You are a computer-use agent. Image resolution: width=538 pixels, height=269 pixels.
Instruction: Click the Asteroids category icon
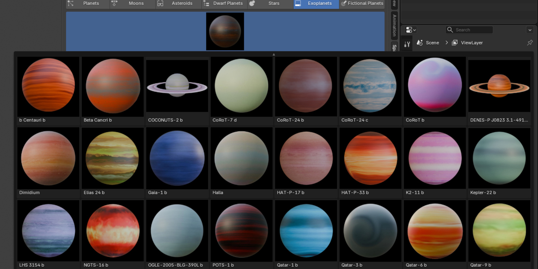160,3
